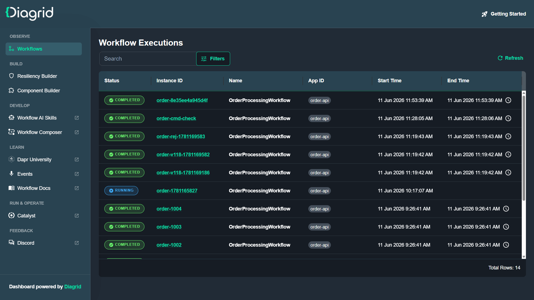Click external-link icon beside Workflow Docs
534x300 pixels.
pos(77,188)
